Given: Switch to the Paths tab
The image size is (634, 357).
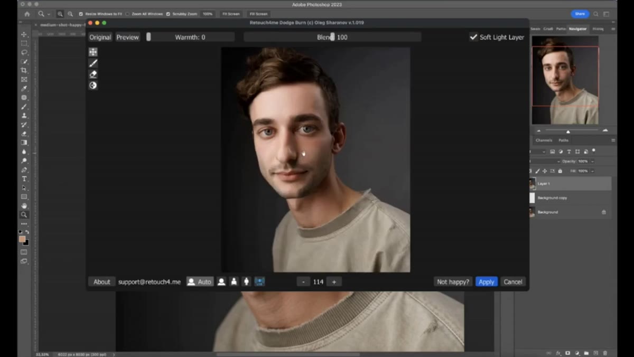Looking at the screenshot, I should pyautogui.click(x=563, y=140).
